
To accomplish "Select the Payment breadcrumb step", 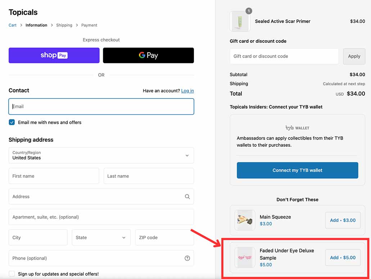I will tap(89, 25).
